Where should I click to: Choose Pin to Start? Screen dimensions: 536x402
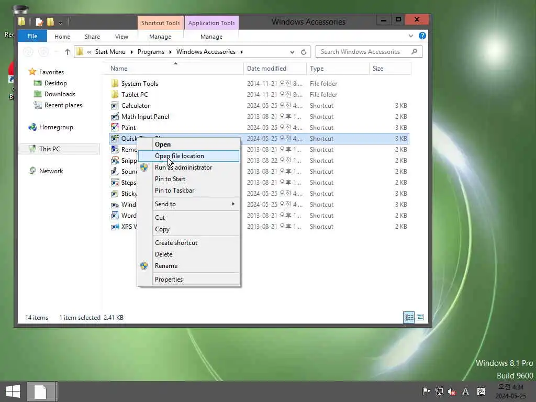[188, 179]
